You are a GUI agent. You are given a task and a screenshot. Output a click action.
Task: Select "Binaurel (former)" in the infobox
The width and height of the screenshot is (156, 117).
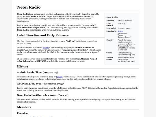pos(124,37)
